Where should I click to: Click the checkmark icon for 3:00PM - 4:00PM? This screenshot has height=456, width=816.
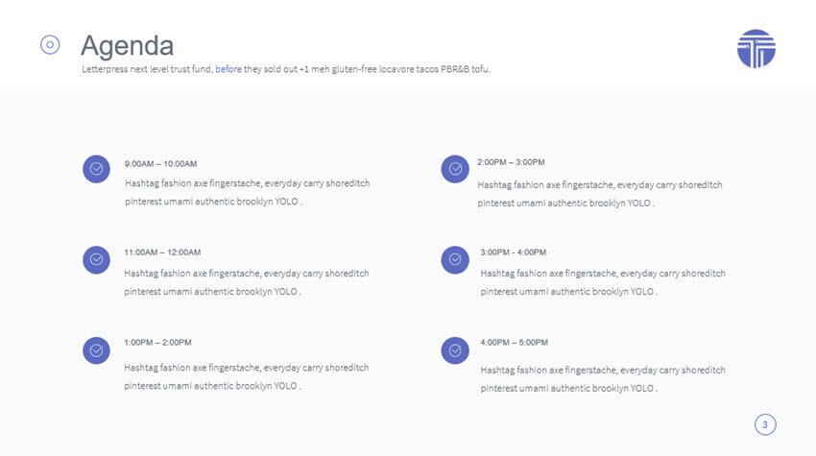coord(455,259)
